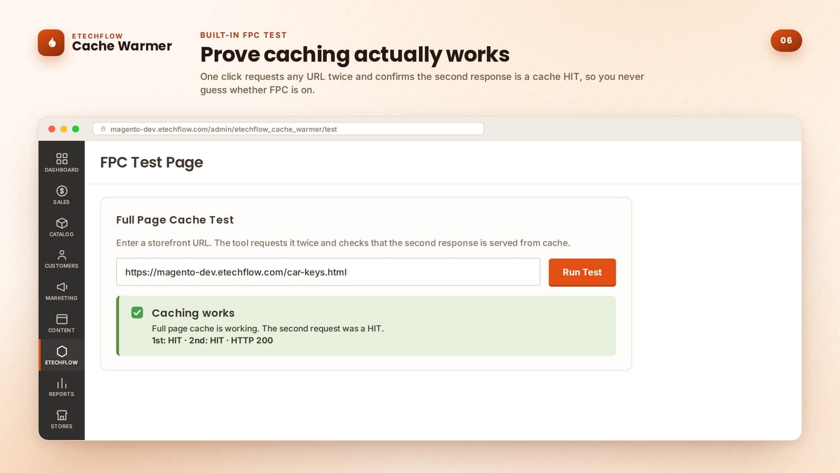Open the Reports bar chart icon

tap(61, 383)
